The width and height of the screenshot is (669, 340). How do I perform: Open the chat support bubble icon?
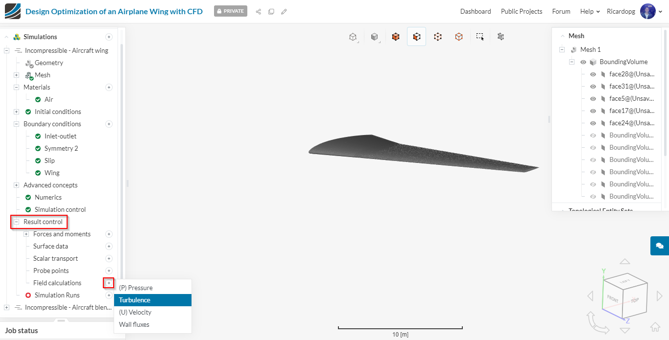pos(660,246)
